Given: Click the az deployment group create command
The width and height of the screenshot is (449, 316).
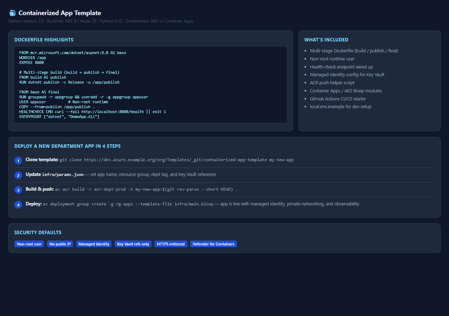Looking at the screenshot, I should [x=128, y=204].
